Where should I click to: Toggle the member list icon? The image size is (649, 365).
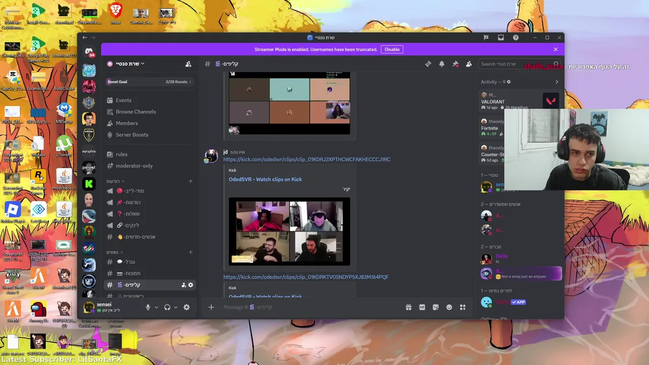coord(468,64)
